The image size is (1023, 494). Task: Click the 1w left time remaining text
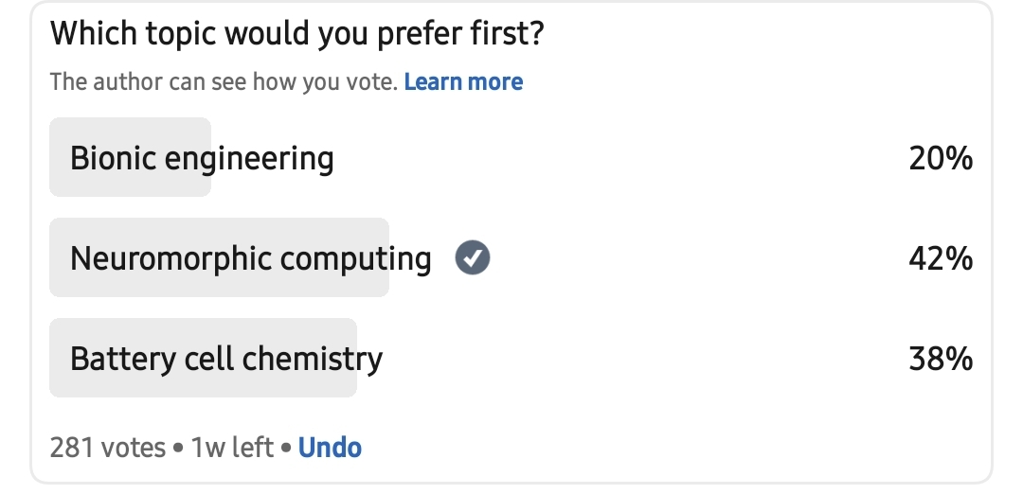pyautogui.click(x=232, y=447)
